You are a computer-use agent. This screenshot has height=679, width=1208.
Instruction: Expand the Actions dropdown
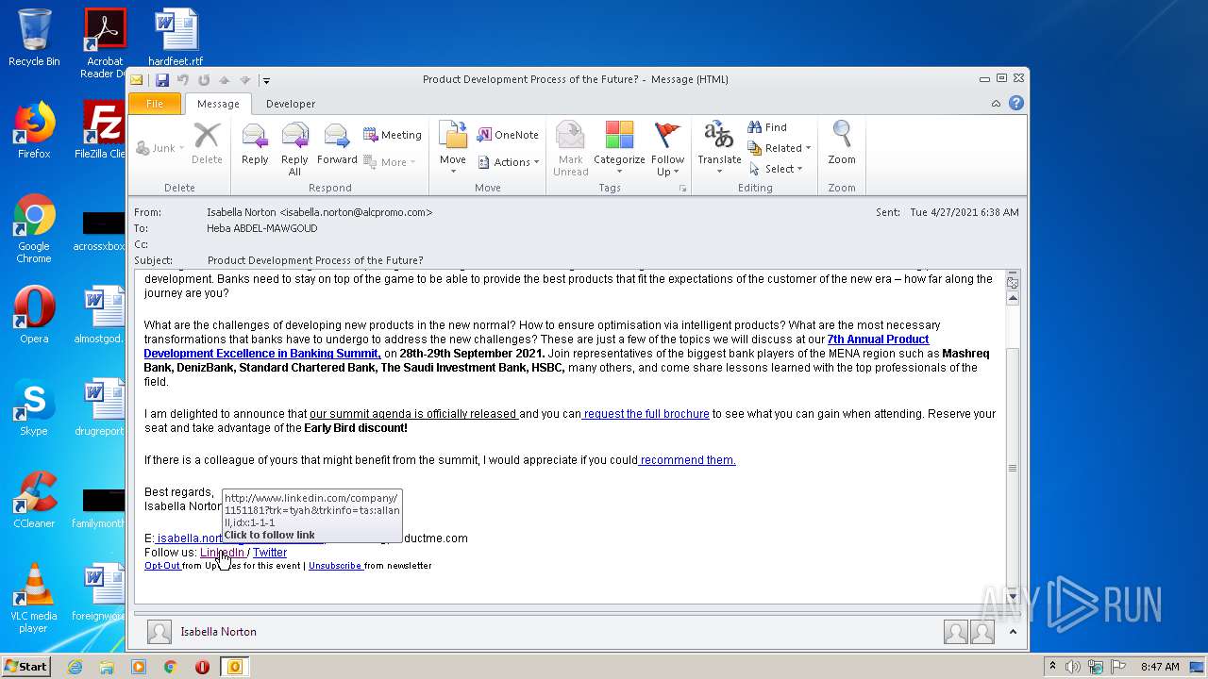tap(510, 162)
